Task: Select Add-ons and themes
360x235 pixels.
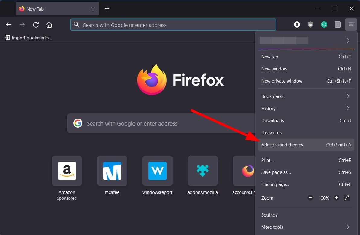Action: (x=306, y=145)
